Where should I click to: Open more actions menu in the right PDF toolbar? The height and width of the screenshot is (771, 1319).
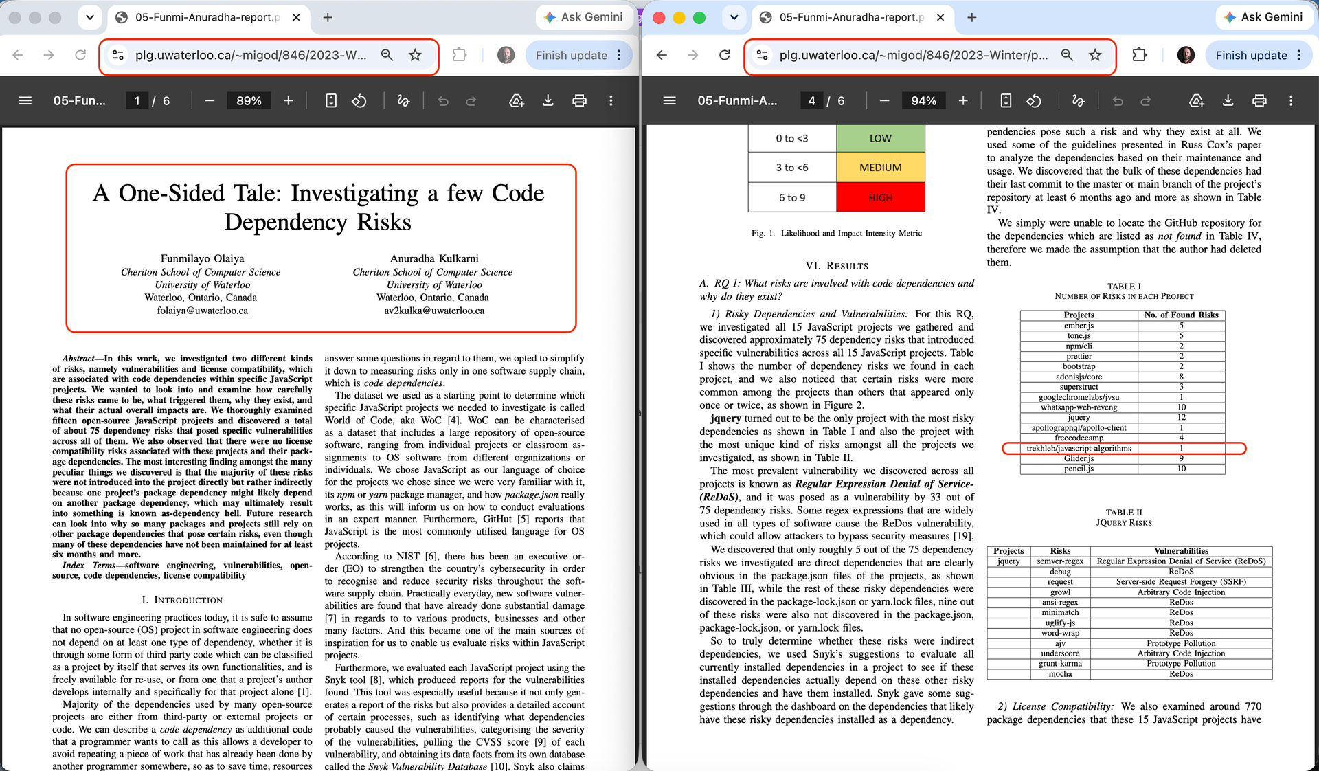1291,101
